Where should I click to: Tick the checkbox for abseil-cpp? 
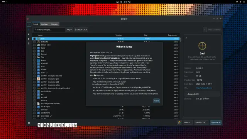34,116
